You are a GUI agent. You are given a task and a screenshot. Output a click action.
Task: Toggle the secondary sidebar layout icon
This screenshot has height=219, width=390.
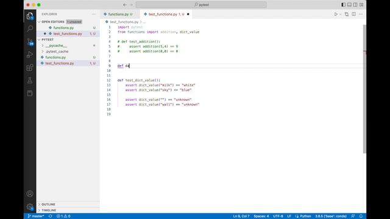tap(355, 5)
